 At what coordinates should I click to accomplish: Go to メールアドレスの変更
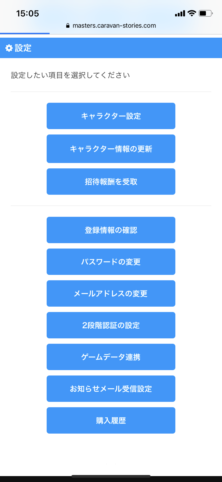111,293
